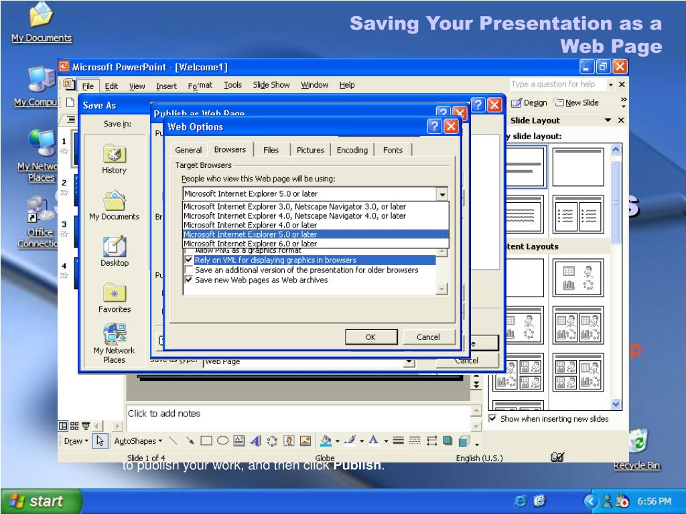Click the Insert WordArt icon
This screenshot has height=514, width=686.
[x=255, y=441]
